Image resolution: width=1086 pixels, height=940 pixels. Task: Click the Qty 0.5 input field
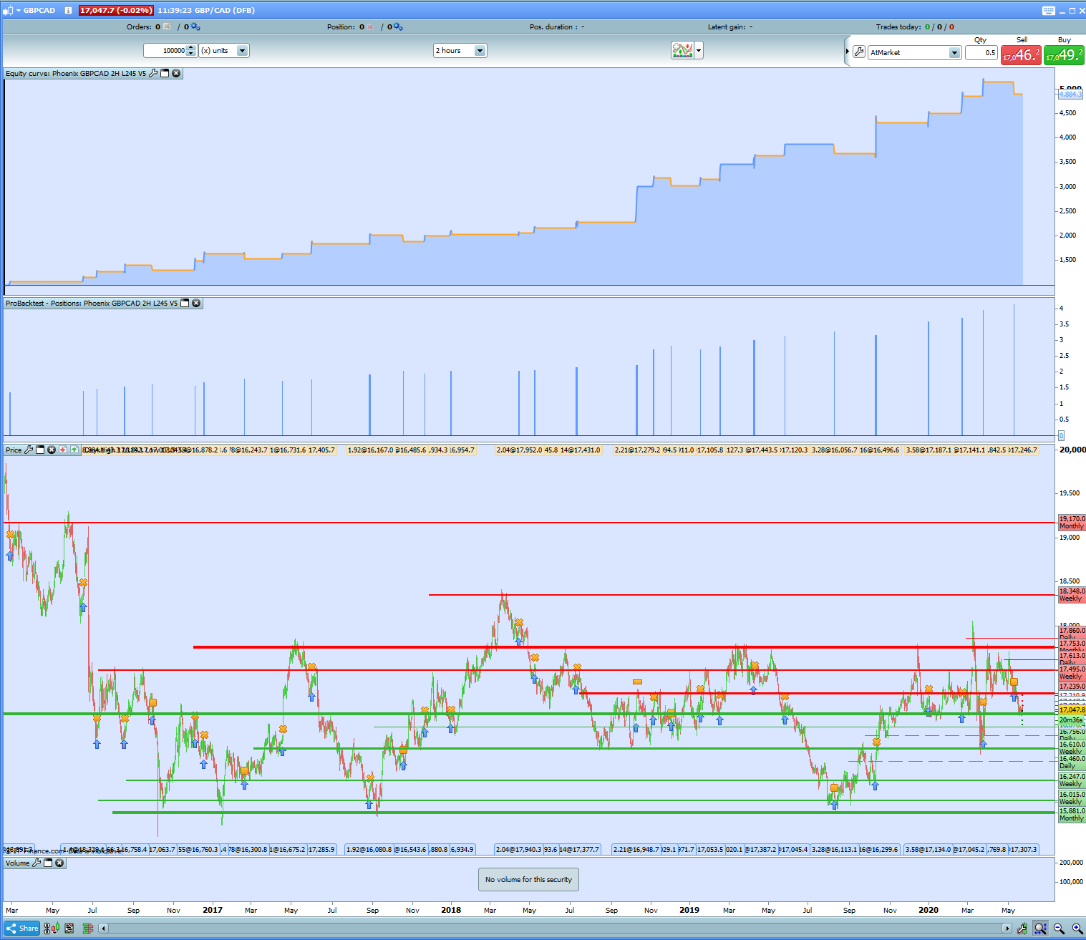point(981,52)
